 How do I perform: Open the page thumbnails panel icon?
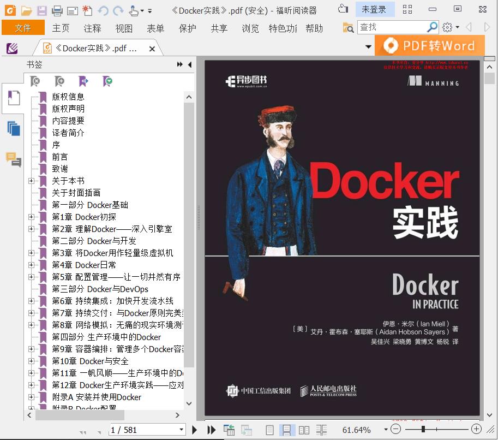point(13,128)
